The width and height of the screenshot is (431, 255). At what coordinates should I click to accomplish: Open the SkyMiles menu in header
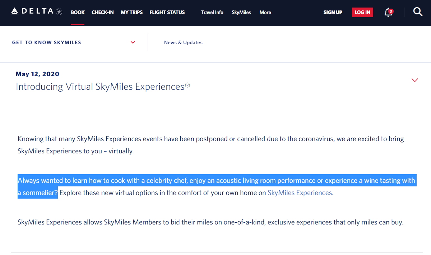pyautogui.click(x=241, y=12)
